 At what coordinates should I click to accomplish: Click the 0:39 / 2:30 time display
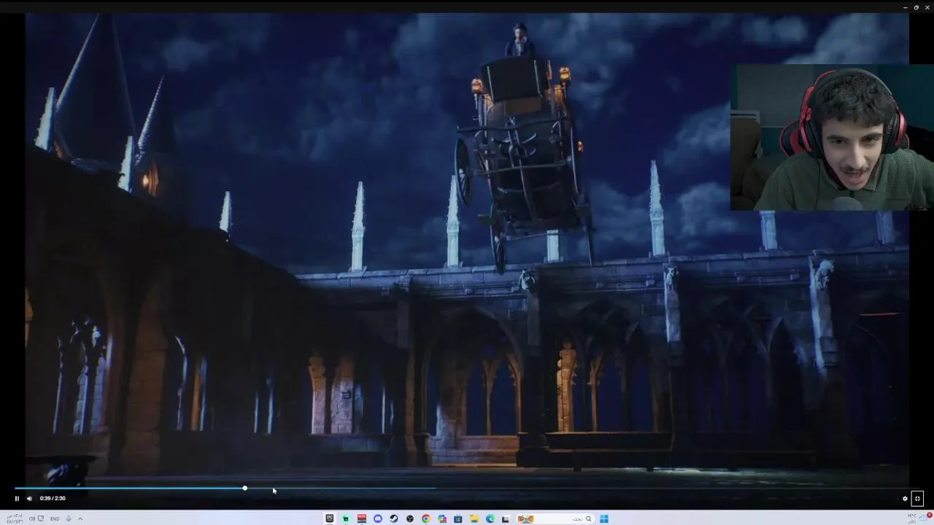click(x=53, y=499)
